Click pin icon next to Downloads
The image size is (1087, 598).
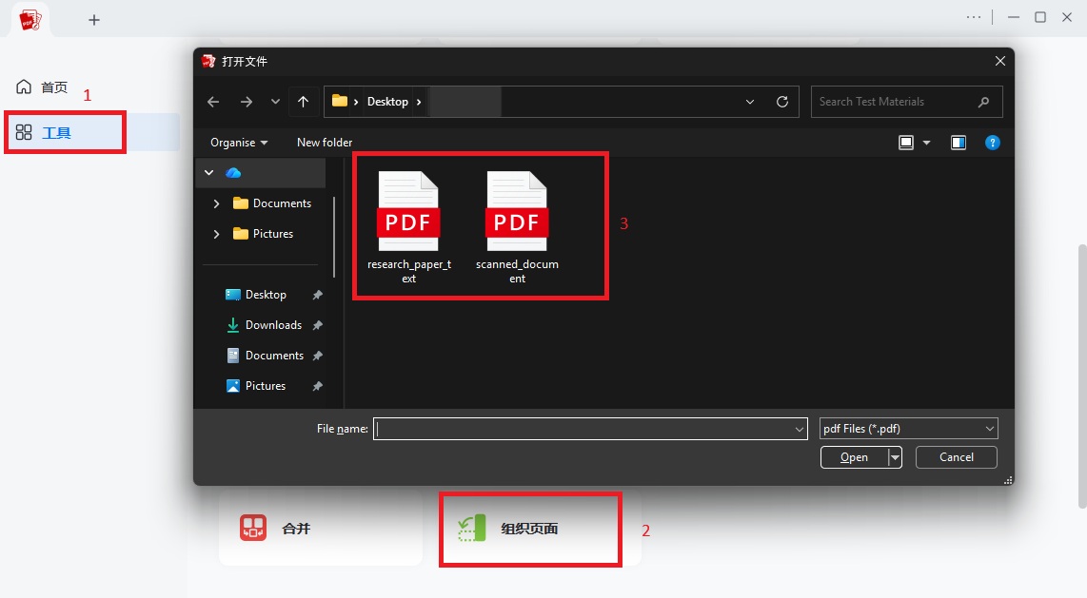pos(318,325)
